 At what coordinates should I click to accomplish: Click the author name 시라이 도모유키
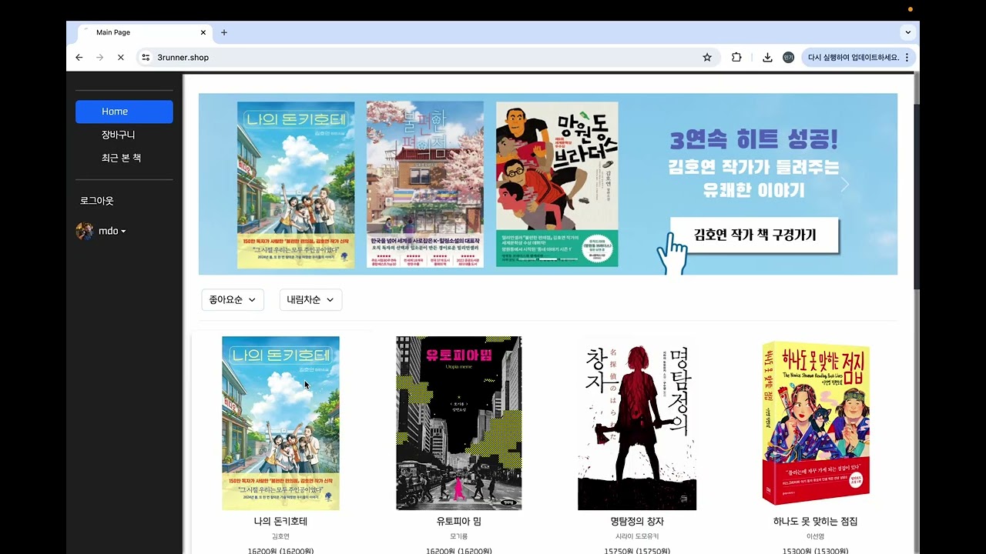[637, 536]
